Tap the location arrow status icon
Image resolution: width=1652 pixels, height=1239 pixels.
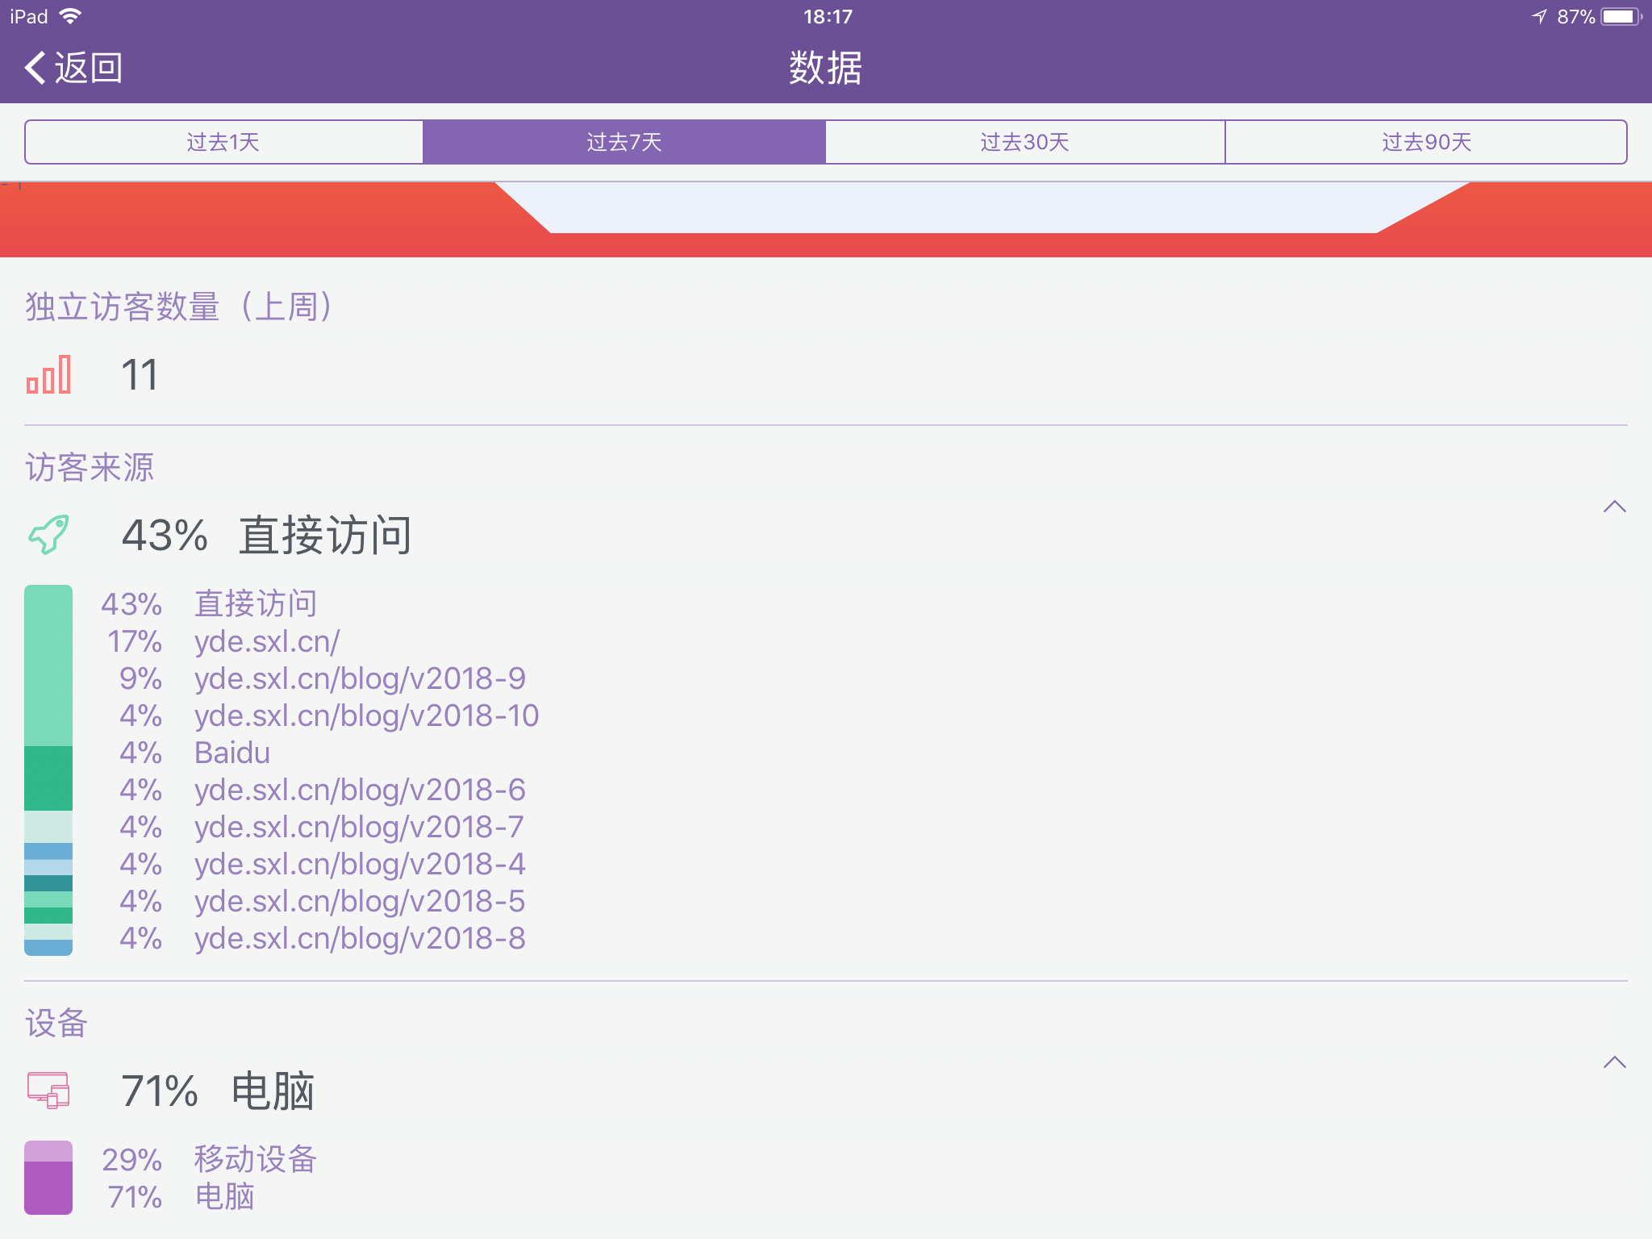pyautogui.click(x=1539, y=16)
